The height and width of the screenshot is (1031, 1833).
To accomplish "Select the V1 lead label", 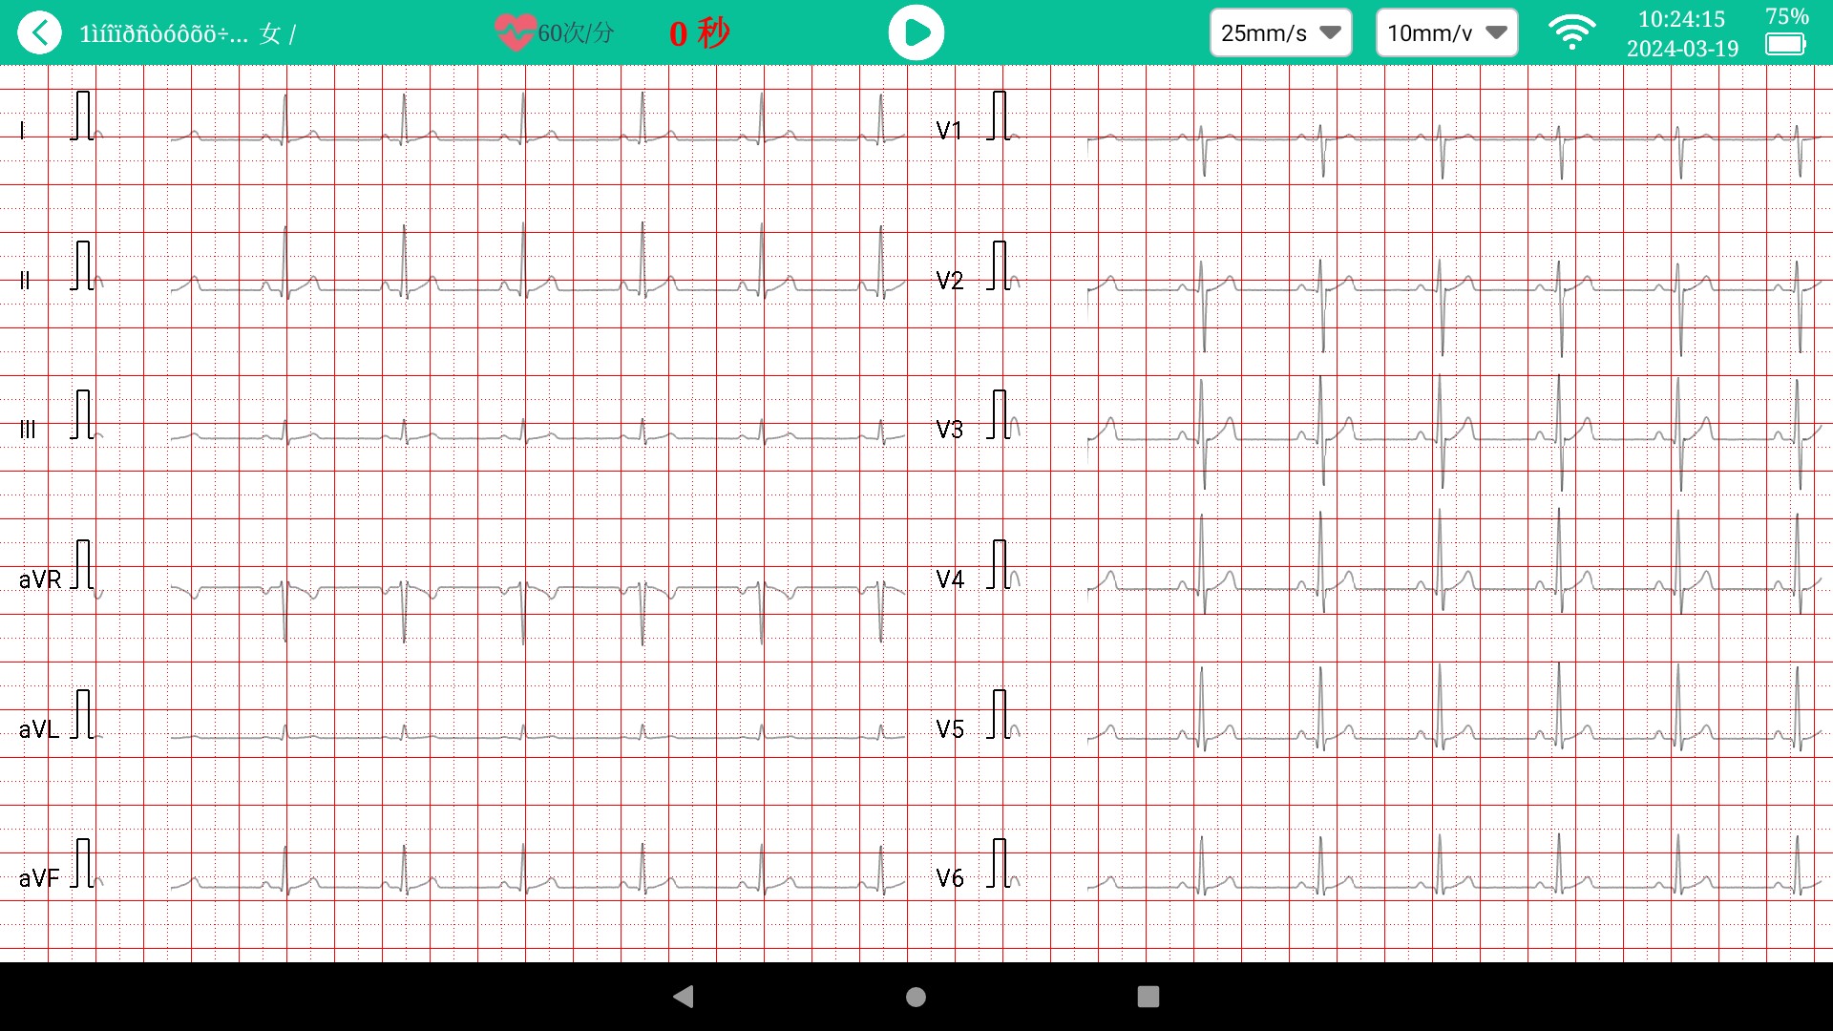I will coord(949,131).
